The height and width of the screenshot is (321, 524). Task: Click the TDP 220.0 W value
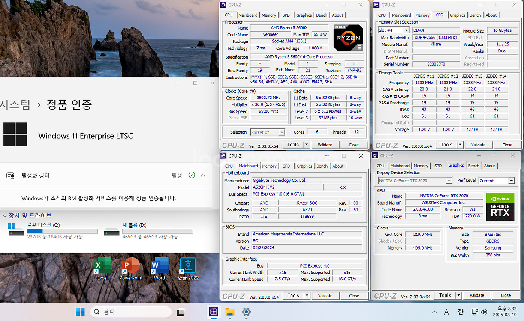point(473,217)
